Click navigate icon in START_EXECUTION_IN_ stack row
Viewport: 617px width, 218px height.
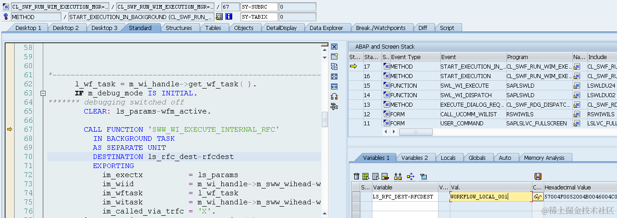click(577, 66)
